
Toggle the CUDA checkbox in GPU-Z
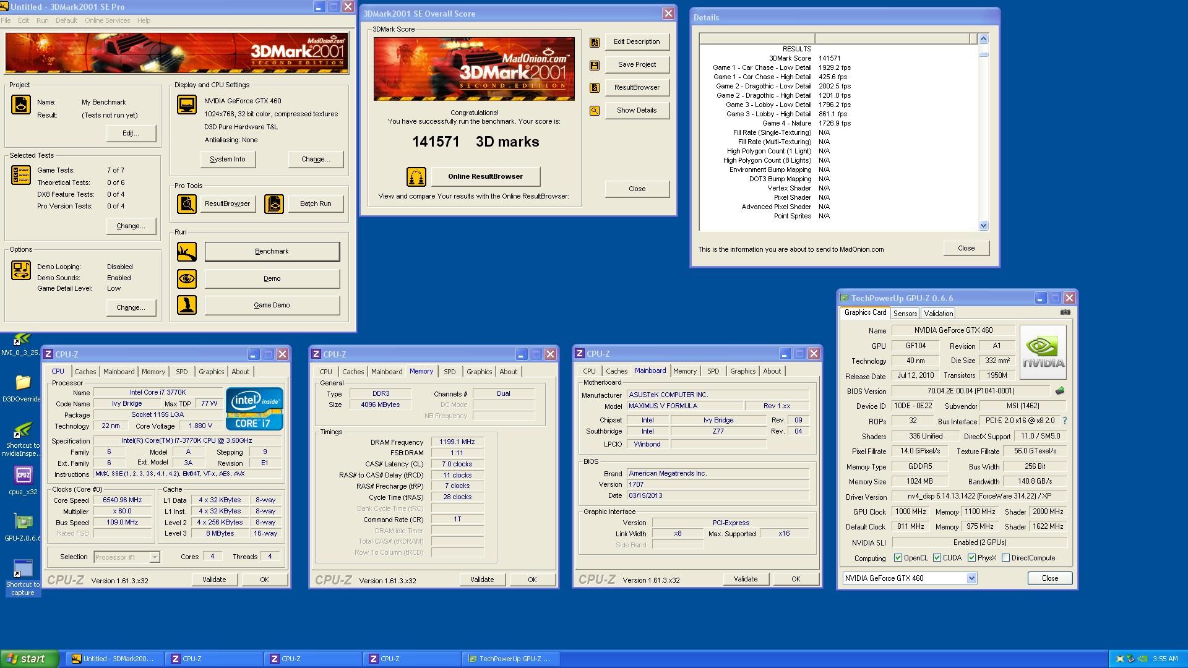[937, 558]
